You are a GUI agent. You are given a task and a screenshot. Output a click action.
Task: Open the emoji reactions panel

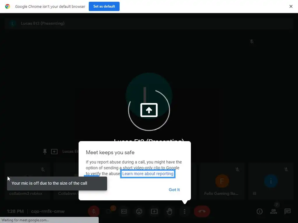coord(139,211)
